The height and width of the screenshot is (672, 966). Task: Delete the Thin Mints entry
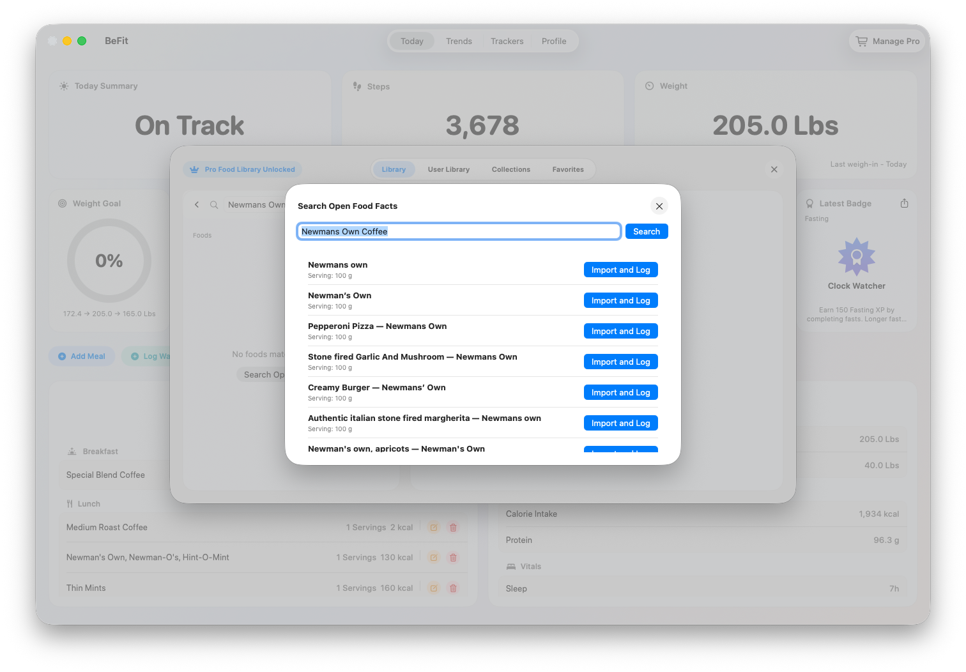(453, 588)
